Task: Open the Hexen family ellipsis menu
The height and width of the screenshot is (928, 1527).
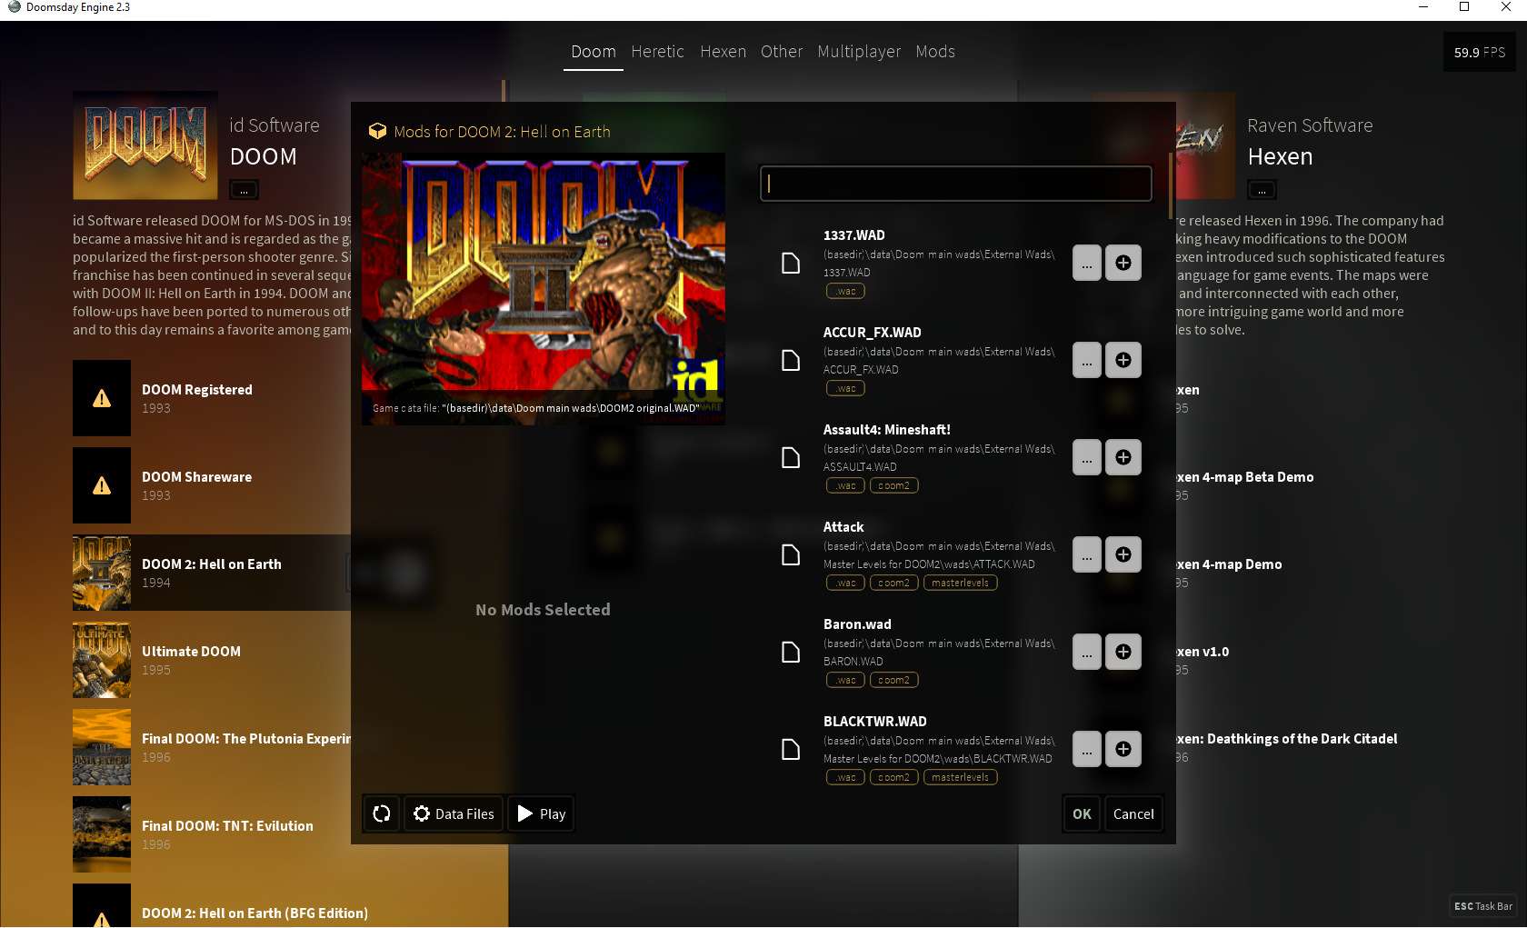Action: pyautogui.click(x=1262, y=190)
